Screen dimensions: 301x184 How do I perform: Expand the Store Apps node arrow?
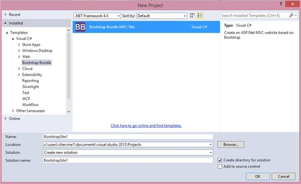click(x=19, y=44)
